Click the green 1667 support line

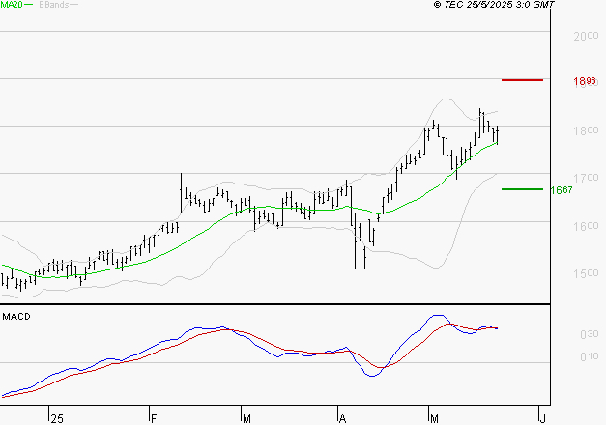coord(522,189)
